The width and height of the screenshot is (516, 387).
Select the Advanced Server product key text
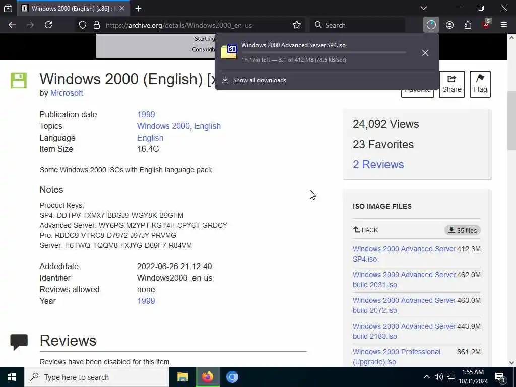point(163,225)
